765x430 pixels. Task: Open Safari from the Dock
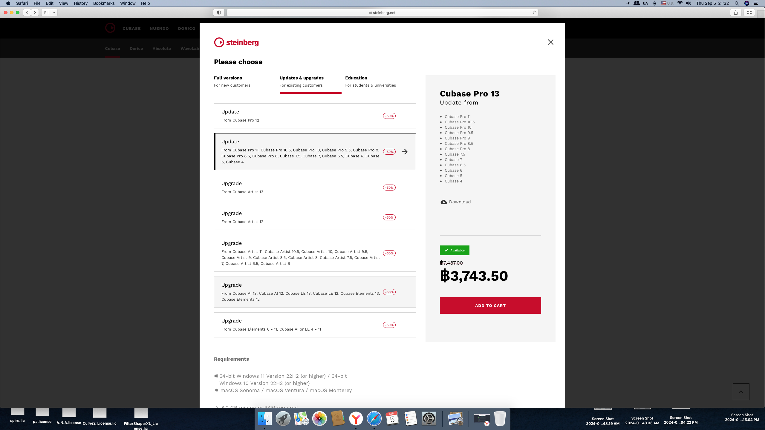[x=374, y=419]
